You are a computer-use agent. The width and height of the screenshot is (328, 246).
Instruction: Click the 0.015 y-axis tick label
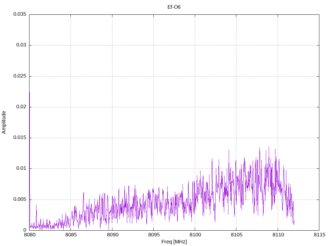[20, 138]
